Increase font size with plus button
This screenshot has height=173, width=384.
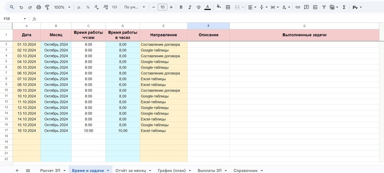(x=171, y=7)
